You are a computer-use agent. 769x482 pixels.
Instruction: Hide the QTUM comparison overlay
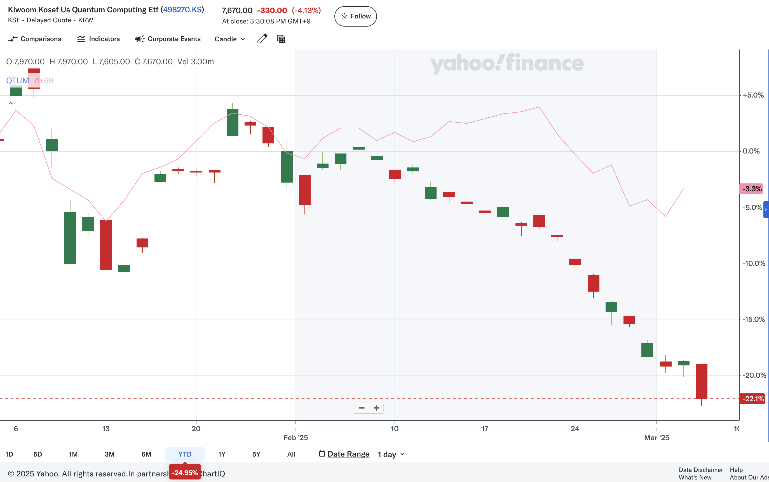pyautogui.click(x=18, y=81)
